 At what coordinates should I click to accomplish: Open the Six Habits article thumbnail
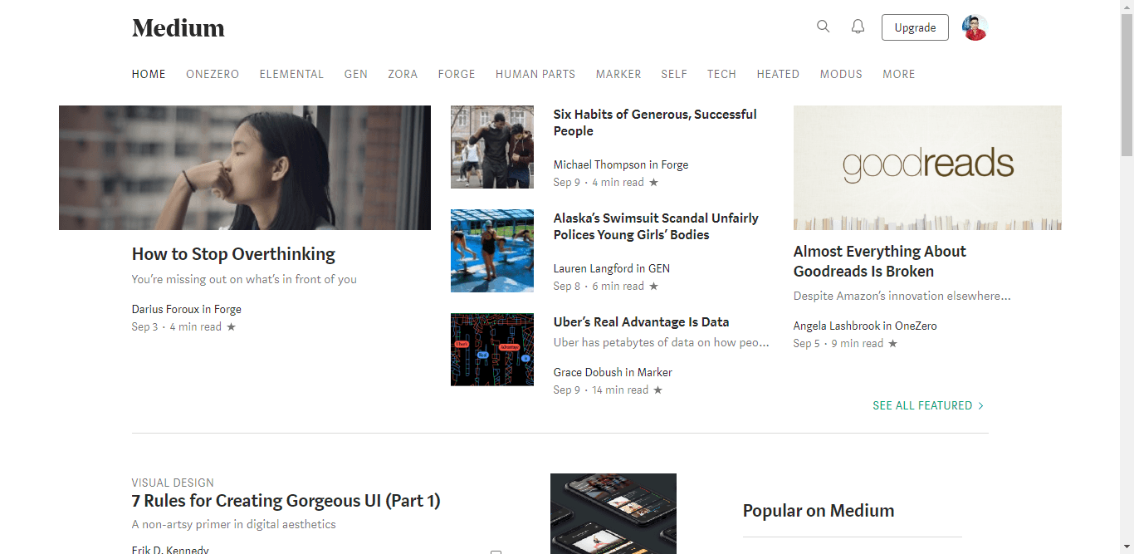(x=492, y=147)
